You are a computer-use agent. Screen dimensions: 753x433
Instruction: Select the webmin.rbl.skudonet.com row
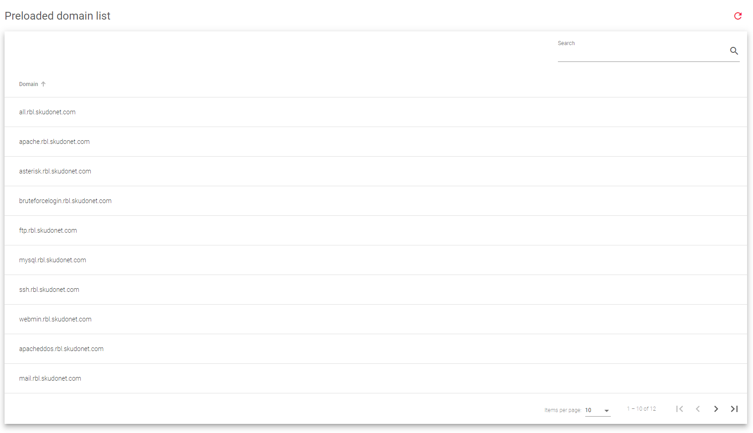376,319
